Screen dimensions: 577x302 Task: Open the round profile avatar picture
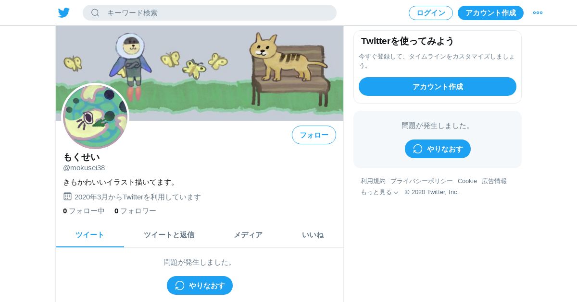tap(95, 116)
